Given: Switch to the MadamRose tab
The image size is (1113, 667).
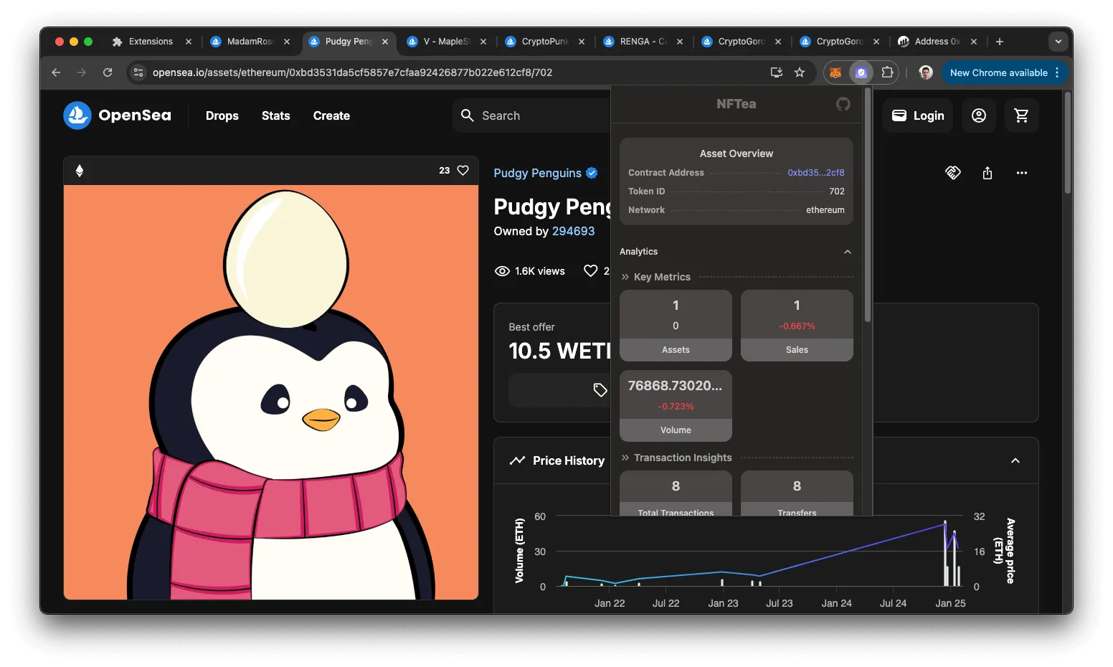Looking at the screenshot, I should click(x=250, y=42).
